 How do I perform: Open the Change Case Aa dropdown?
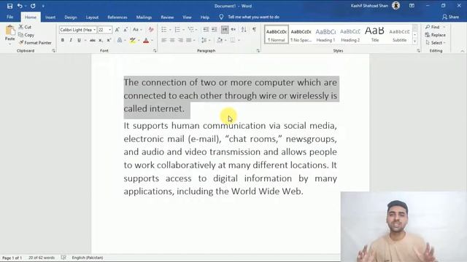(x=137, y=30)
